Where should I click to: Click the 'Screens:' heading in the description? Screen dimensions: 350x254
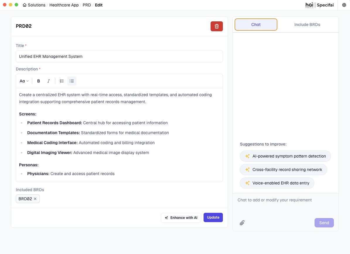click(28, 114)
